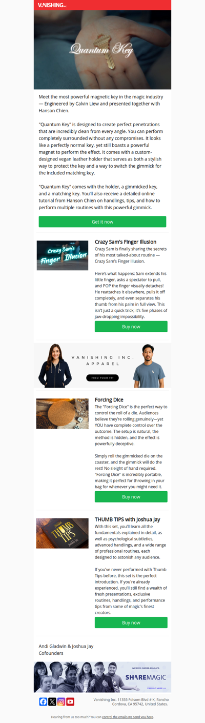This screenshot has height=723, width=205.
Task: Open the YouTube social icon
Action: pyautogui.click(x=70, y=701)
